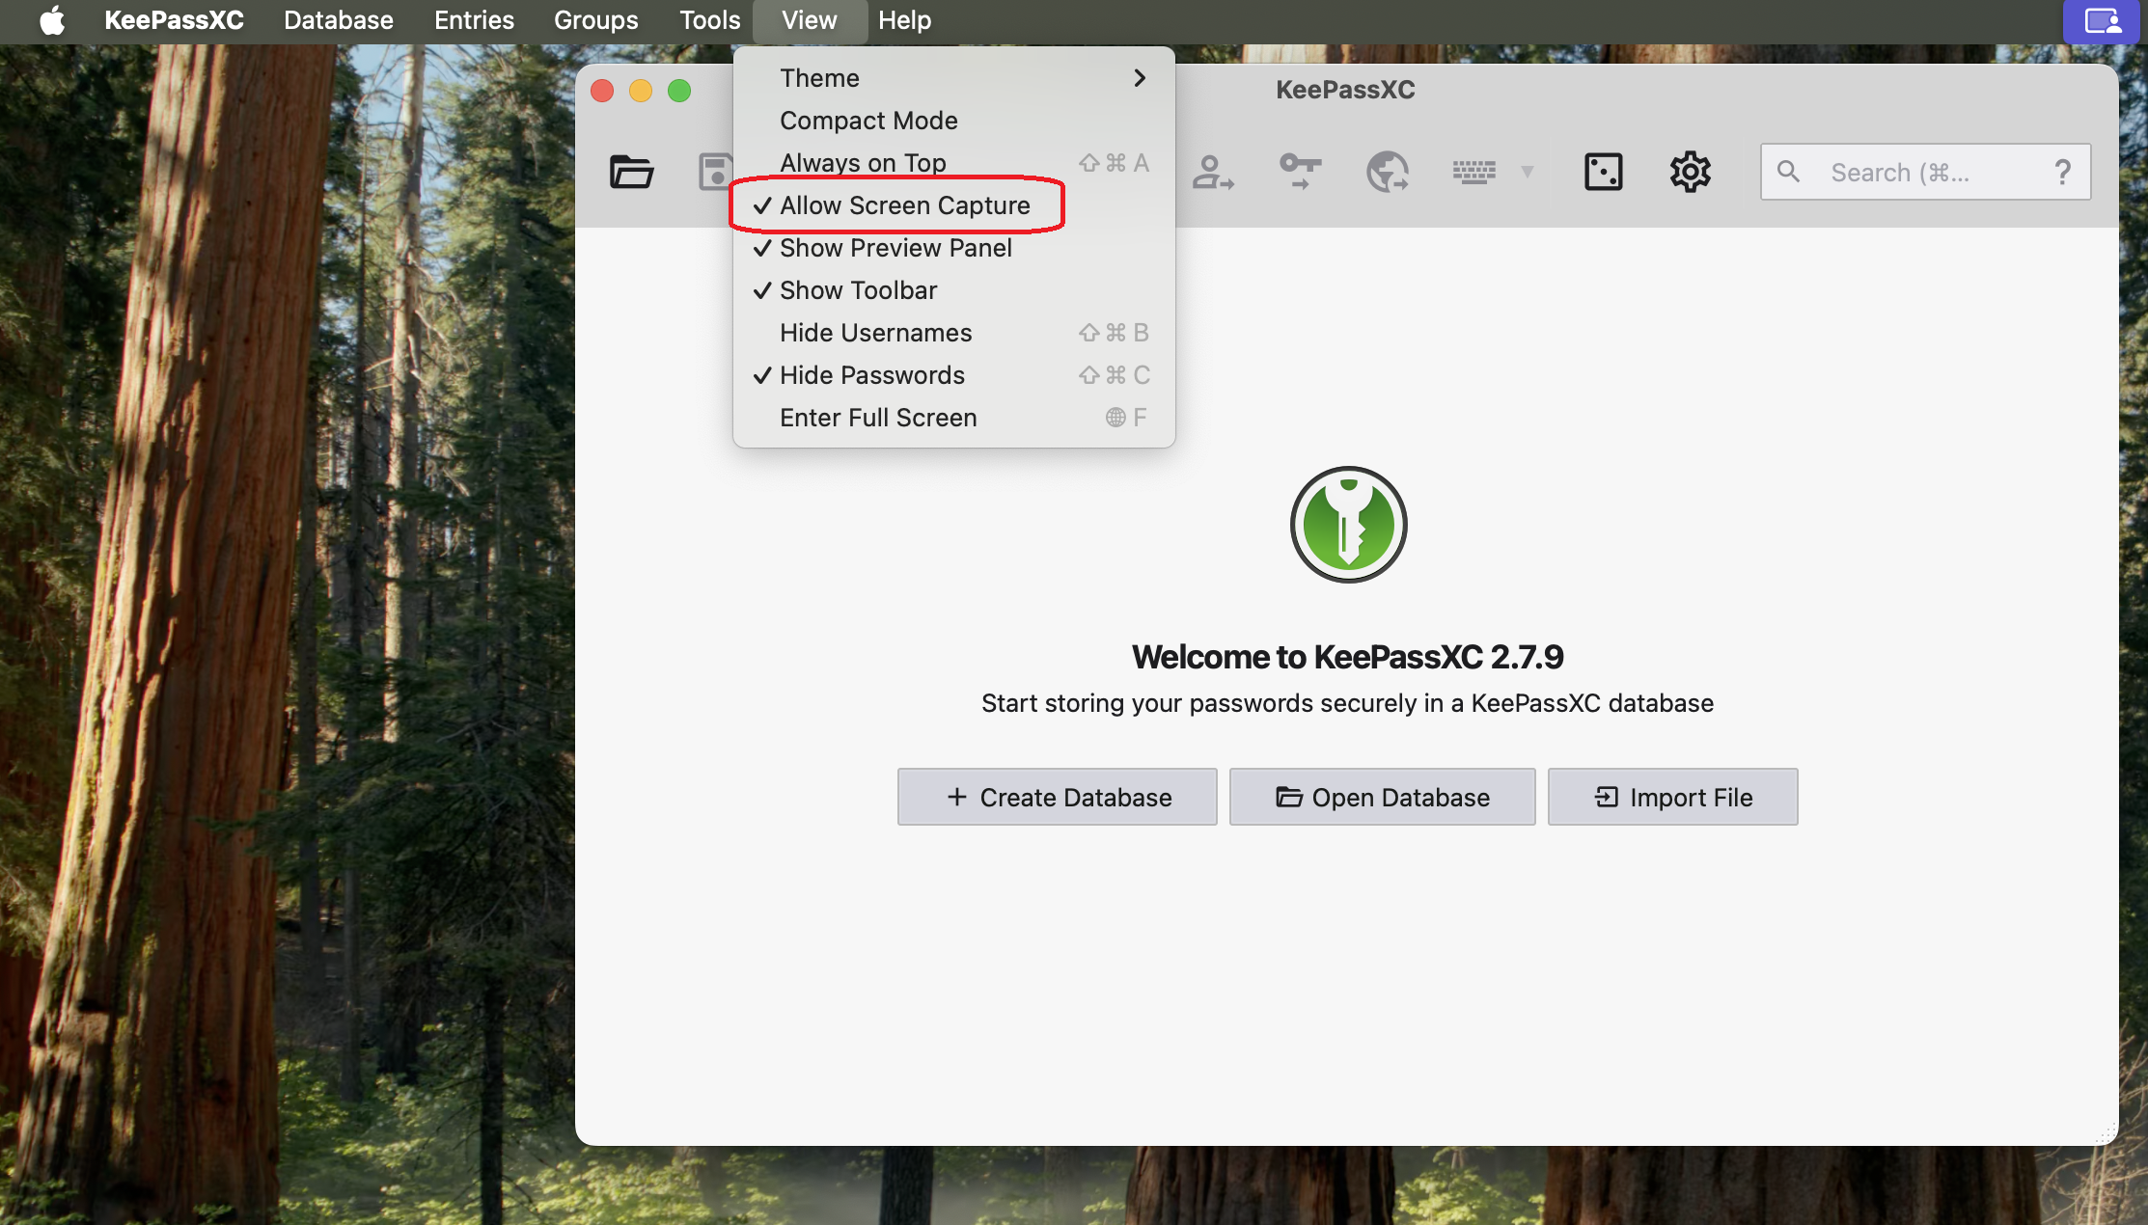Click the green full-screen window button

tap(679, 91)
